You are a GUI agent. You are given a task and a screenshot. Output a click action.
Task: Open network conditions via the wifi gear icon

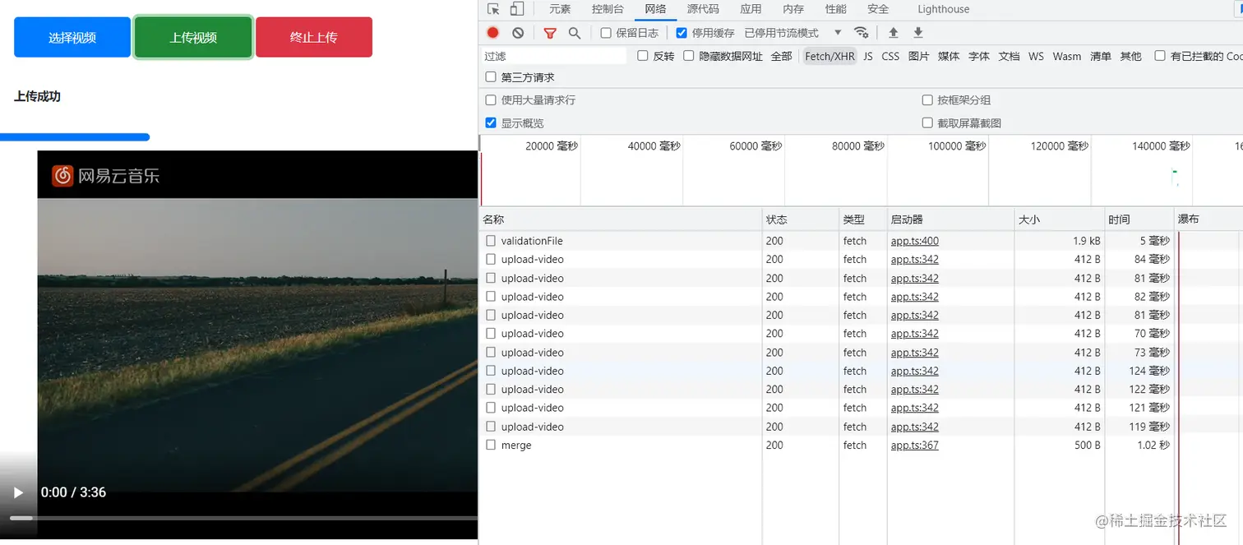[x=862, y=33]
